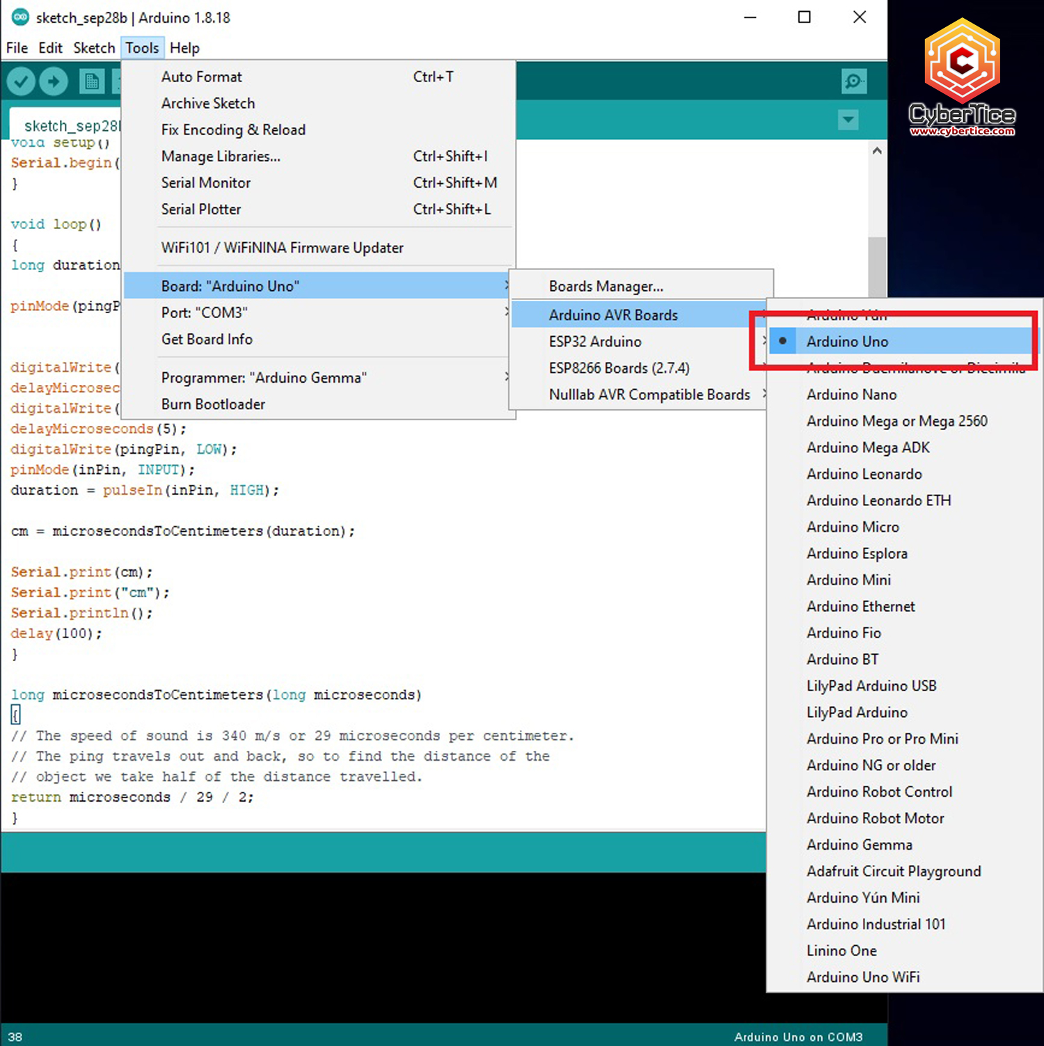Switch board selection to Arduino Nano
This screenshot has width=1044, height=1046.
(x=851, y=394)
